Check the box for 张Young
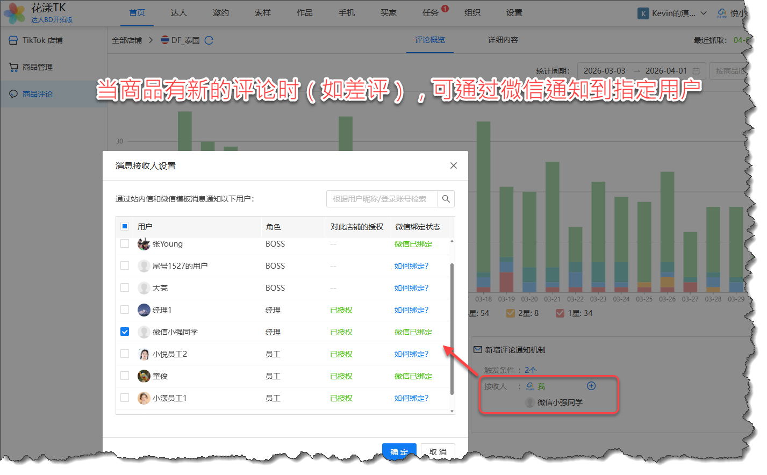The height and width of the screenshot is (475, 767). click(x=125, y=243)
